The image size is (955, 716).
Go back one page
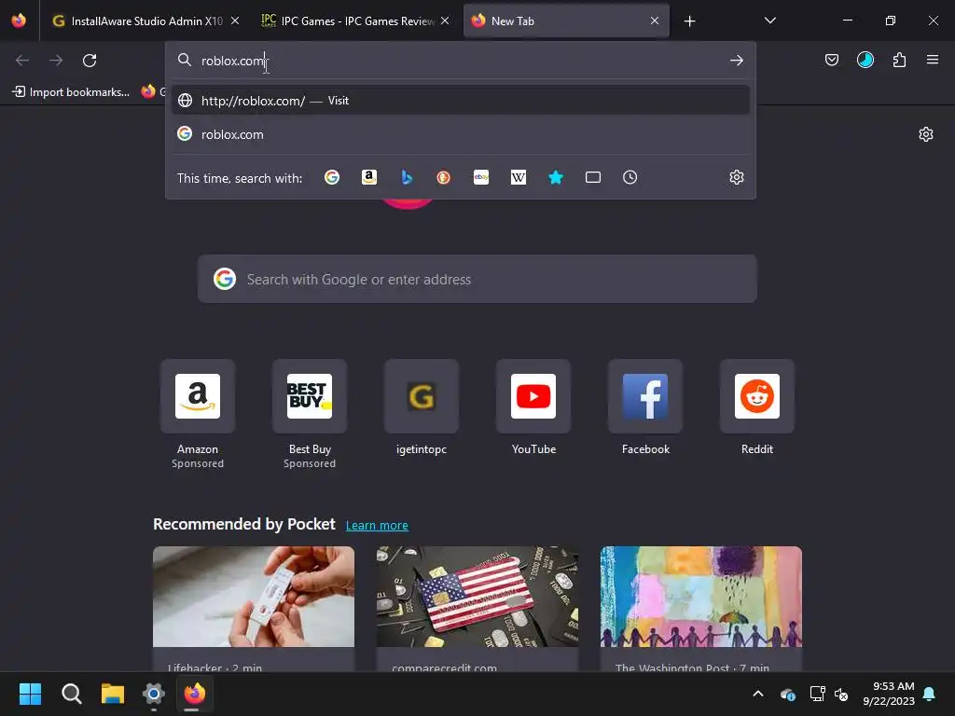[x=22, y=61]
